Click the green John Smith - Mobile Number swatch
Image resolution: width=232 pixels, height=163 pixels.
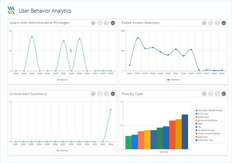tap(196, 111)
